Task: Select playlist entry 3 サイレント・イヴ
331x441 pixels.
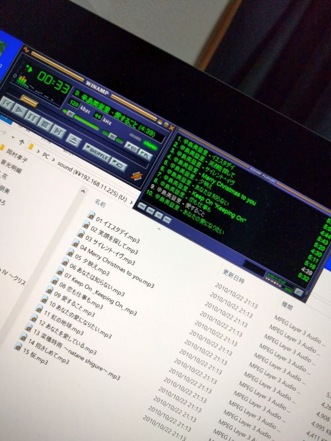Action: pos(202,166)
